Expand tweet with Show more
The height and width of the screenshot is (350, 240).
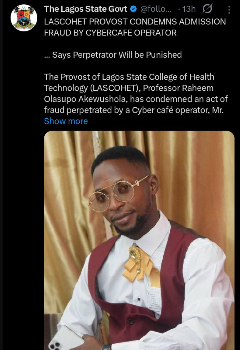click(x=66, y=121)
